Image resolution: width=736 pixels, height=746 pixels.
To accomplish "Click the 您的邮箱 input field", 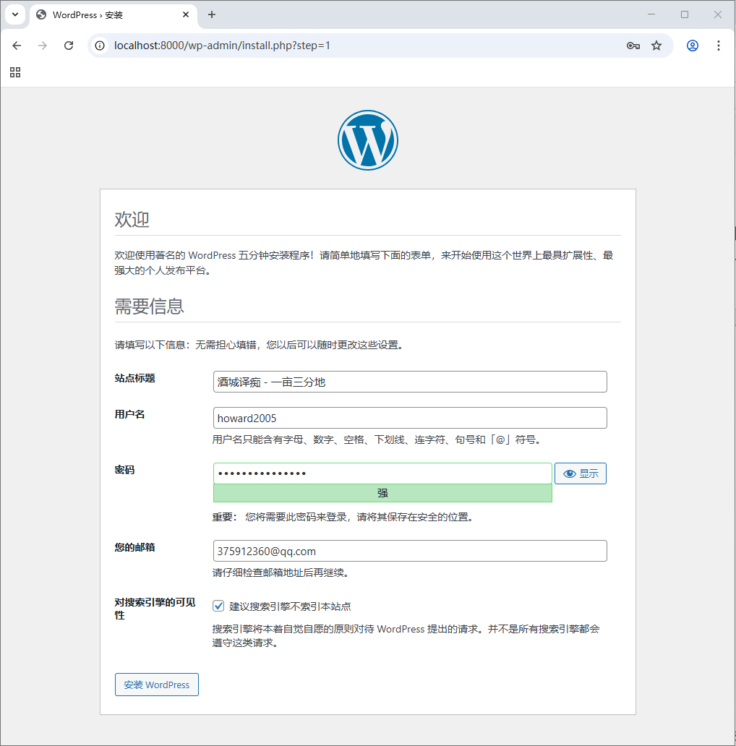I will (x=410, y=551).
